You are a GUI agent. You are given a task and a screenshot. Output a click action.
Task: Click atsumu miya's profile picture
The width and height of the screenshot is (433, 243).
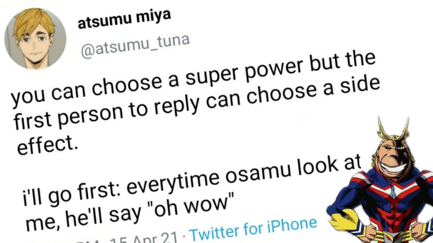(x=35, y=39)
